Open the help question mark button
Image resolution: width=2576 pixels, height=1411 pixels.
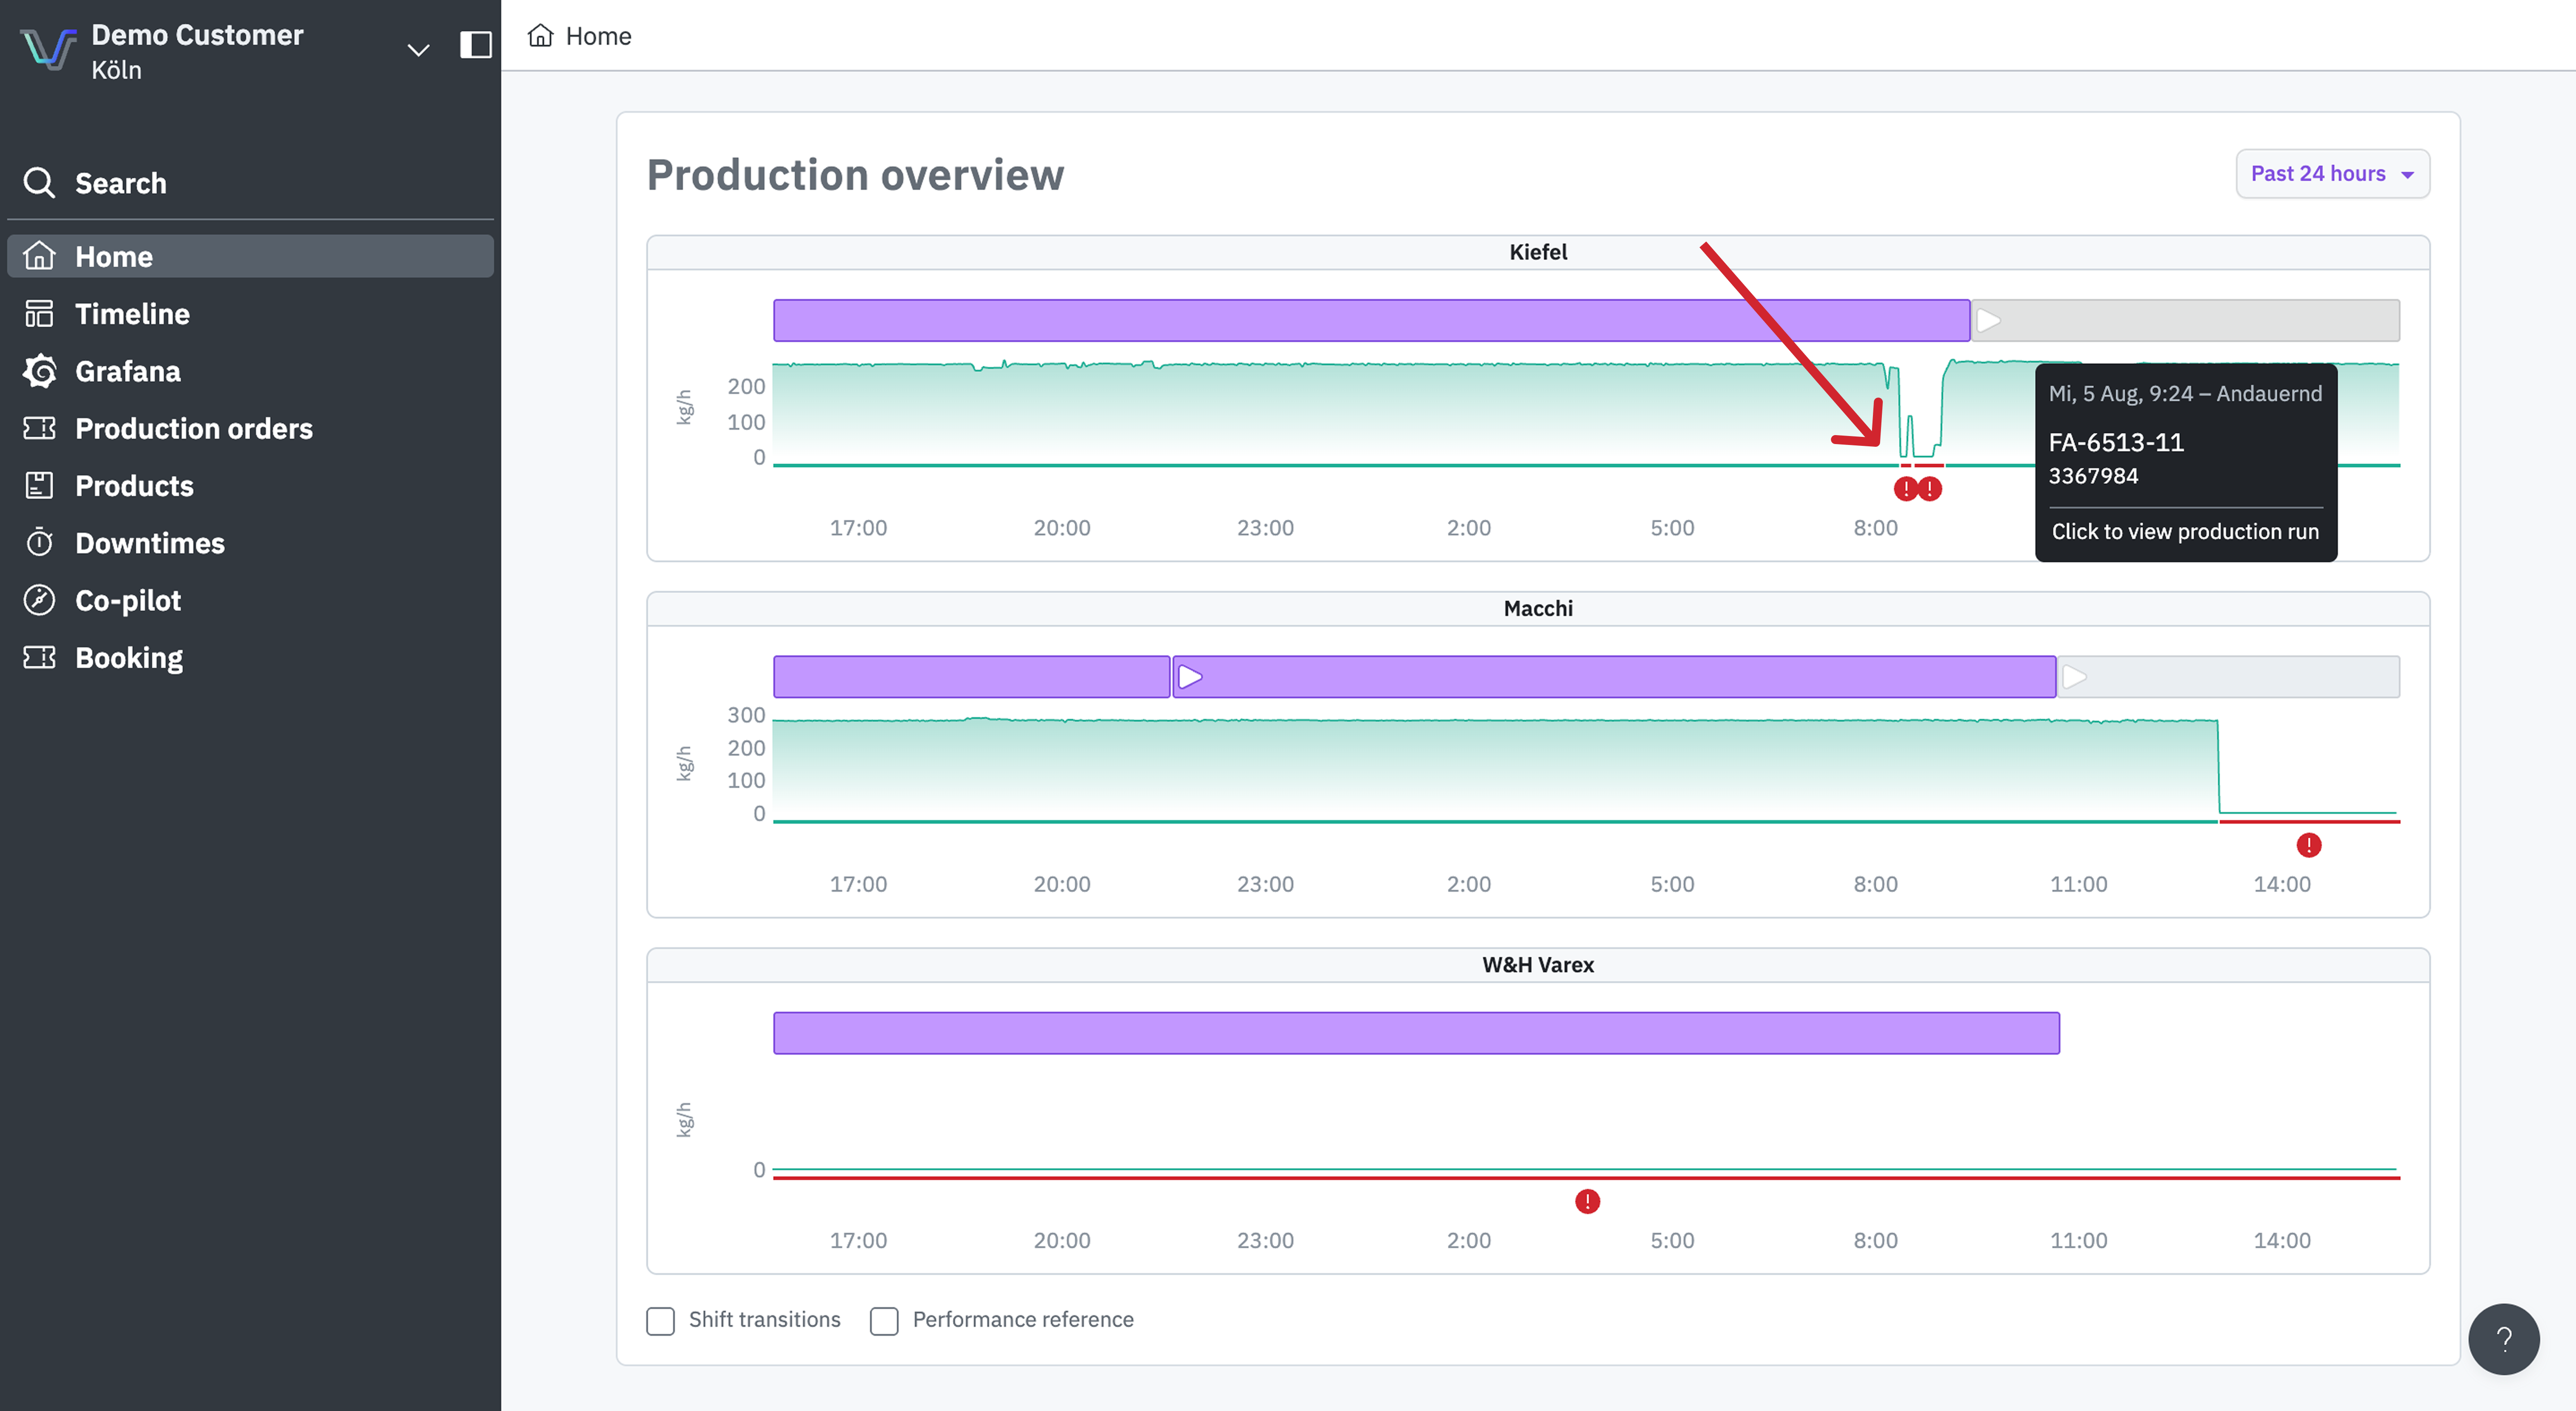coord(2503,1339)
